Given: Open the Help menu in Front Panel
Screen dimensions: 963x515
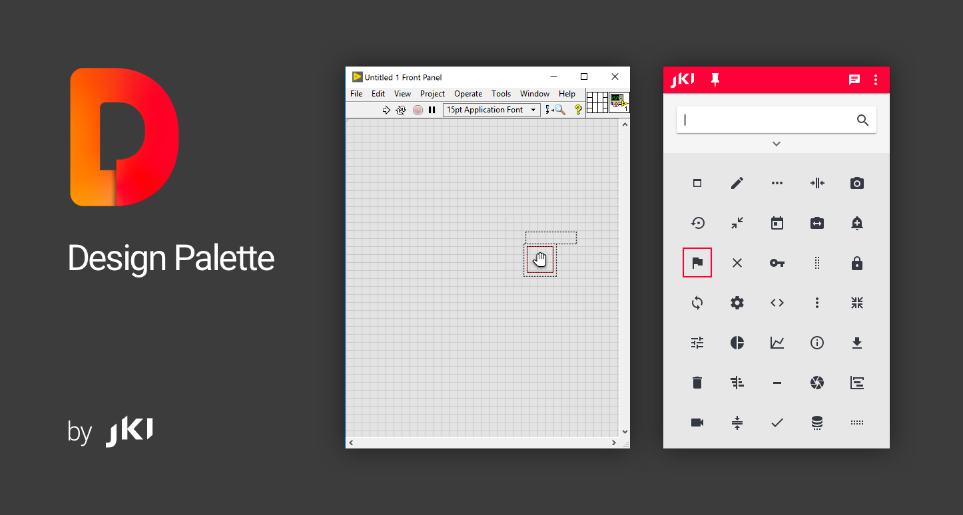Looking at the screenshot, I should [x=567, y=94].
